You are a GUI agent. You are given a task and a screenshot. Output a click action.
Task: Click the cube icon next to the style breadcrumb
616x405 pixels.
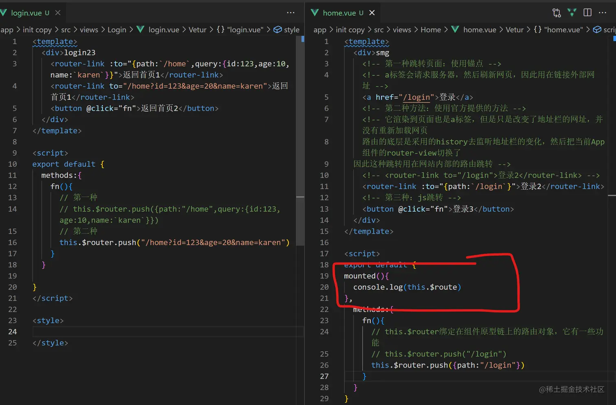pos(277,29)
